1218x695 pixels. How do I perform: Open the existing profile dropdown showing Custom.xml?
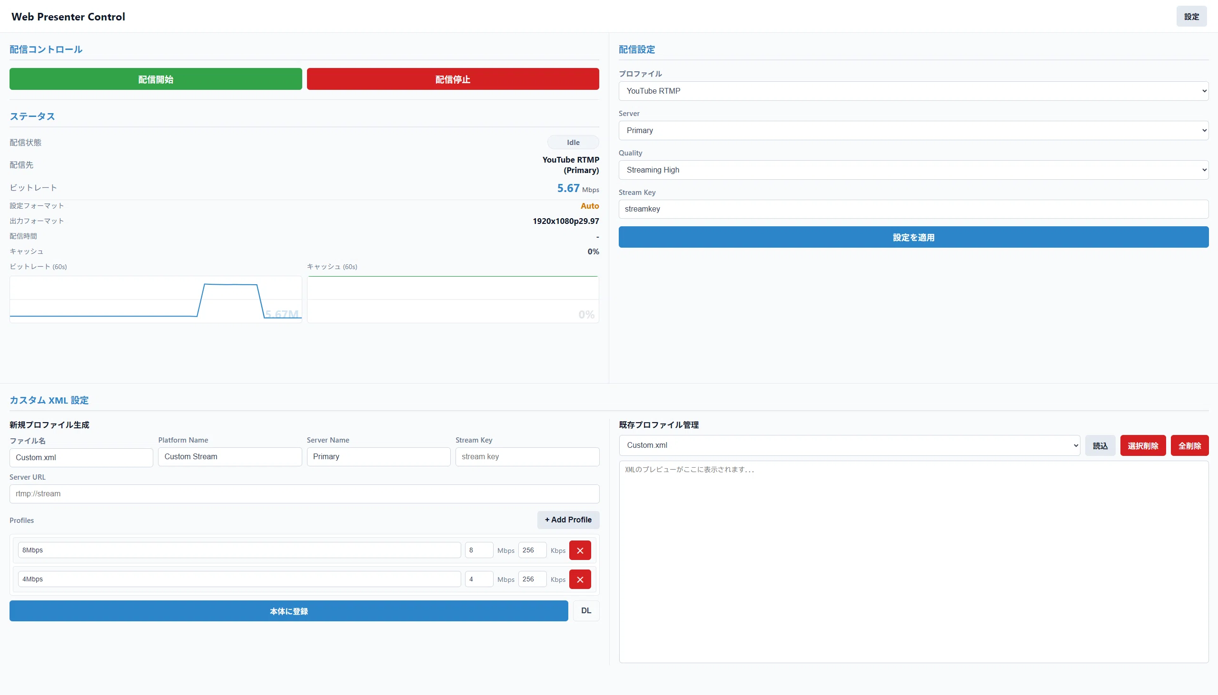tap(849, 445)
